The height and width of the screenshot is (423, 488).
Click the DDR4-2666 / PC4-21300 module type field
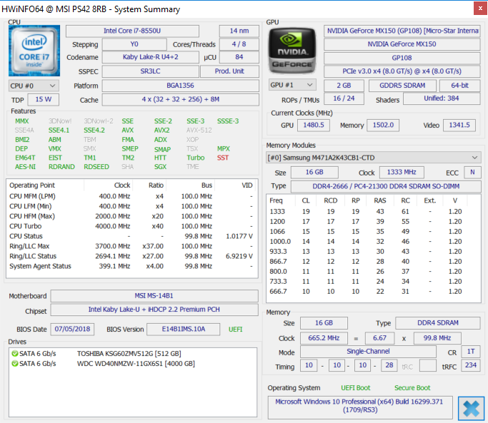[x=386, y=186]
